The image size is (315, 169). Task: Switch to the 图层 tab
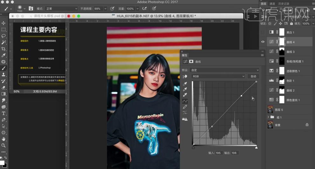263,4
